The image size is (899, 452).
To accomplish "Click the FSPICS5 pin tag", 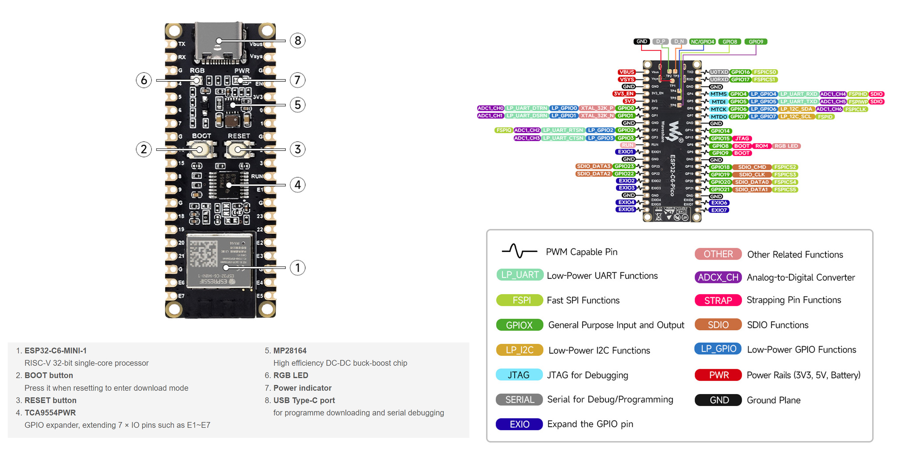I will click(785, 190).
